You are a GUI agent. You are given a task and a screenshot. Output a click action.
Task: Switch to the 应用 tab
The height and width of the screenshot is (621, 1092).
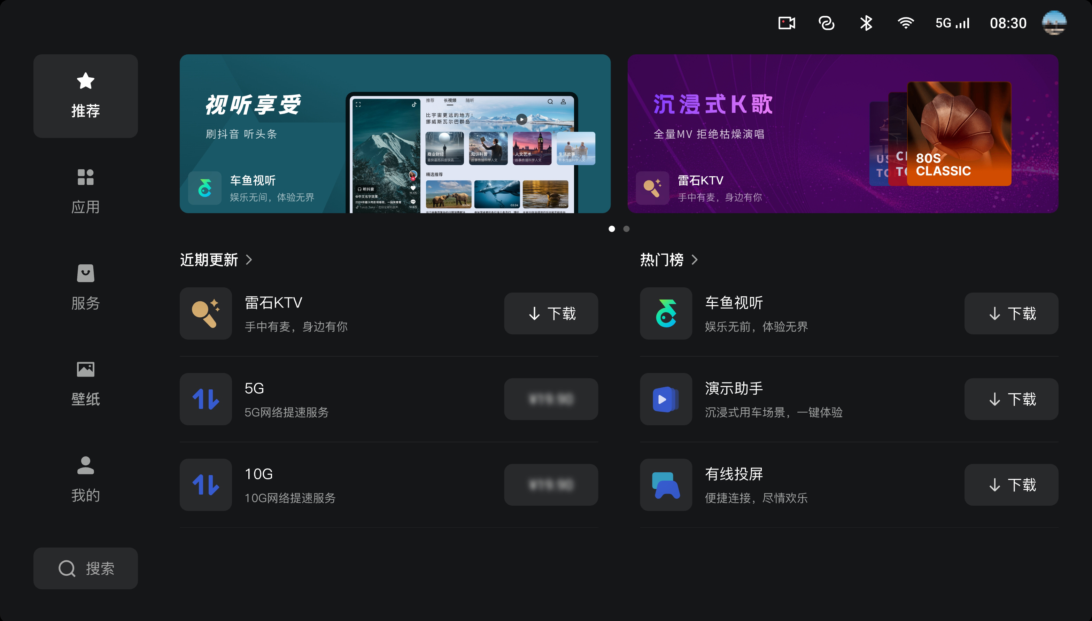click(85, 191)
